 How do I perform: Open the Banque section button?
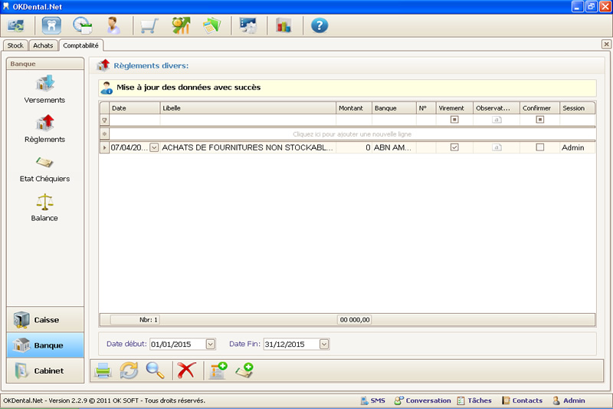point(45,345)
